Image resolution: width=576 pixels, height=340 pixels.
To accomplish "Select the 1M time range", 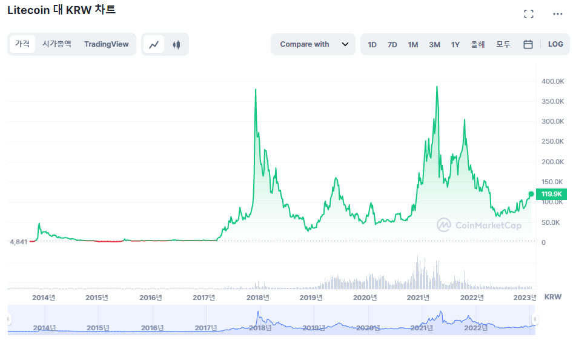I will coord(413,44).
